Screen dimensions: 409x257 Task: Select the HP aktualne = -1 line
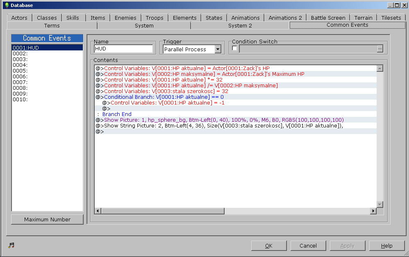coord(236,103)
